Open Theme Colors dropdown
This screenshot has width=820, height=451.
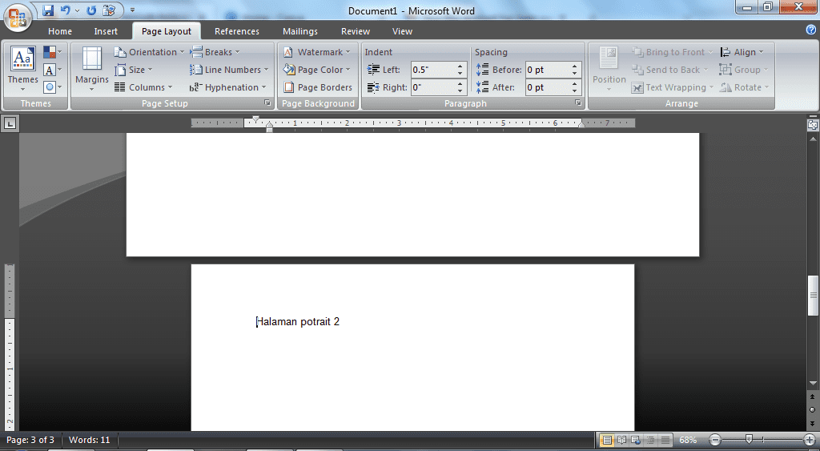(x=52, y=52)
